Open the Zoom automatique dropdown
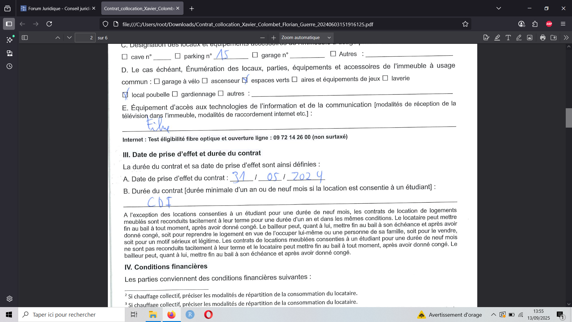The image size is (572, 322). 306,38
